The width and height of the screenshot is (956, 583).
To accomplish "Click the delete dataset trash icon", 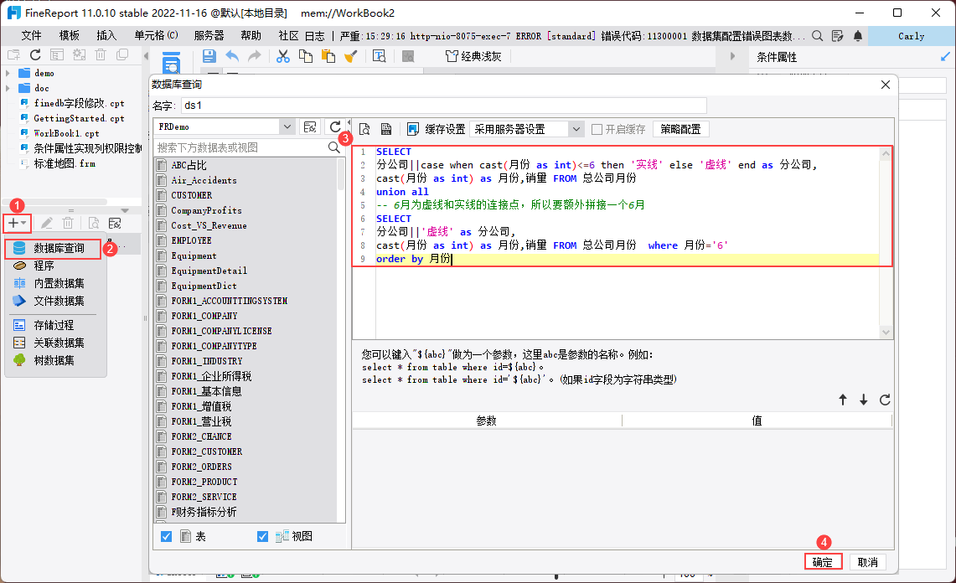I will tap(69, 223).
